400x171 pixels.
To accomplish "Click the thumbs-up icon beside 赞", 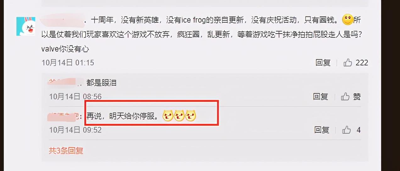I will pyautogui.click(x=345, y=97).
